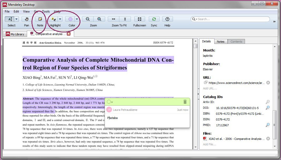Screen dimensions: 281x160
Task: Expand the Color picker dropdown arrow
Action: coord(77,19)
